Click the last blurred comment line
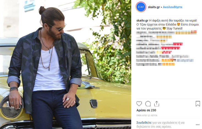 (155, 64)
